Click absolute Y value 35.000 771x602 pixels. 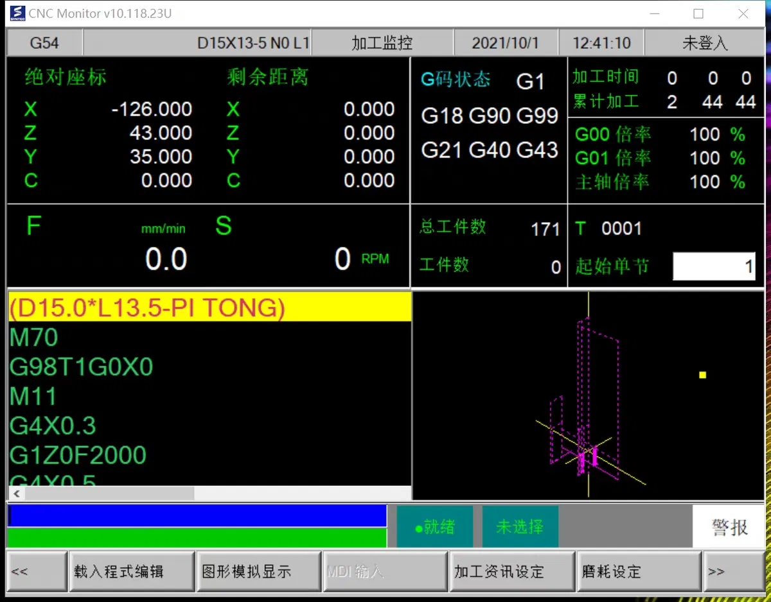(161, 157)
